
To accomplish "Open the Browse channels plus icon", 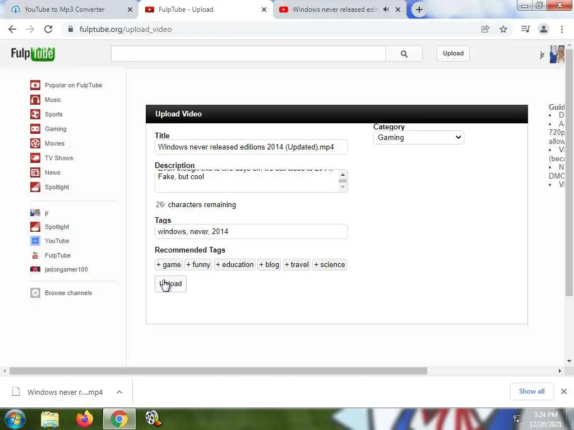I will [x=35, y=293].
